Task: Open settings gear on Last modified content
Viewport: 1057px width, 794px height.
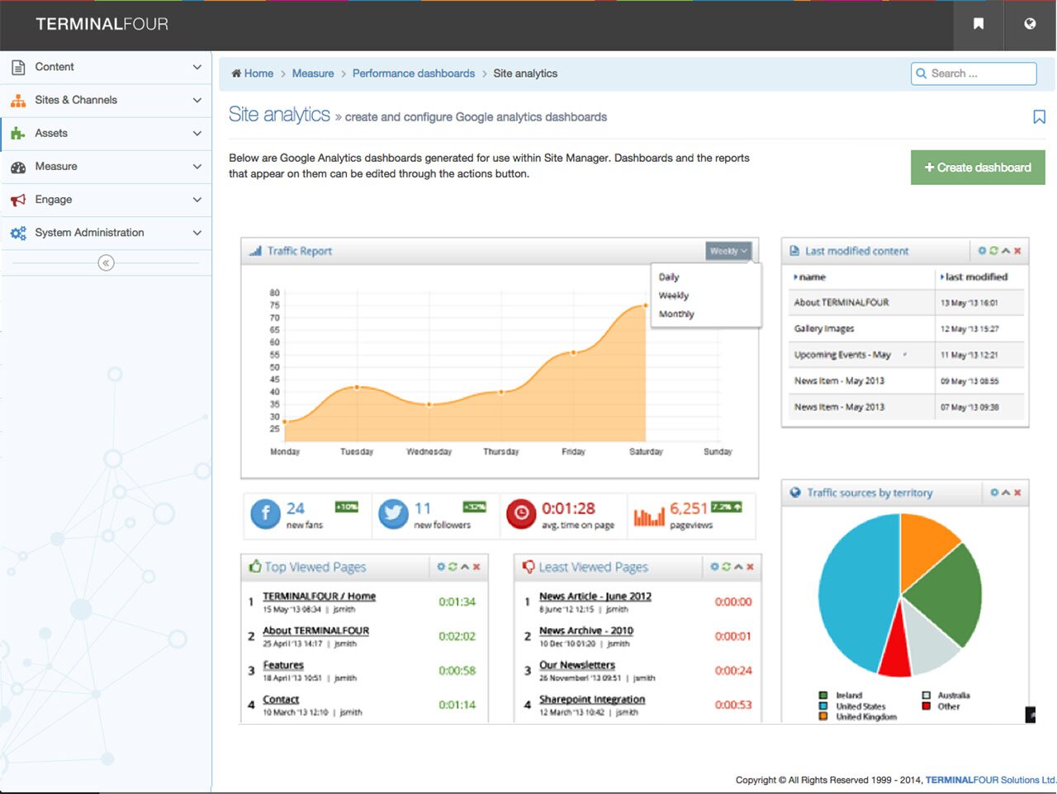Action: [982, 251]
